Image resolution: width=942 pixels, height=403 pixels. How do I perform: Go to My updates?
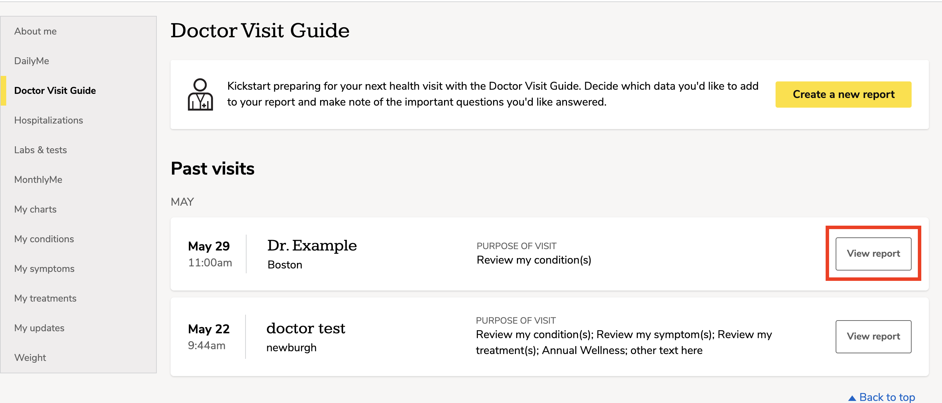click(39, 328)
